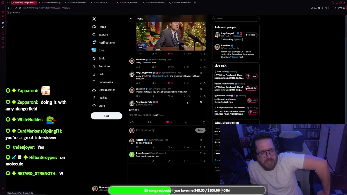Switch to x.com/WurzelRoot browser tab

coord(180,2)
